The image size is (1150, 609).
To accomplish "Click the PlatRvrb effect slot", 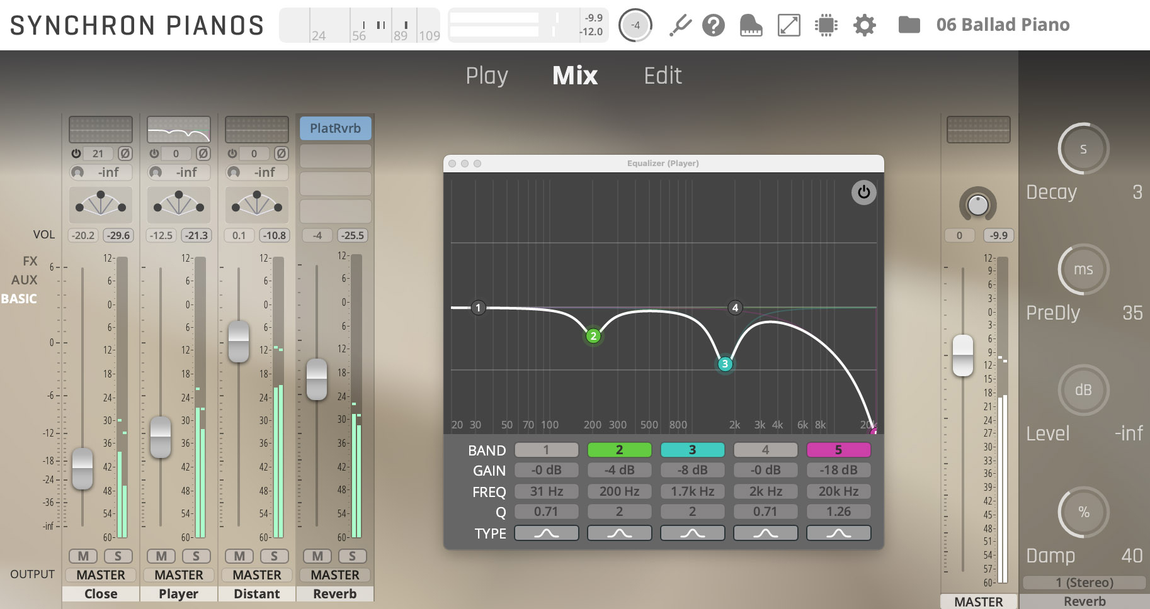I will (x=335, y=128).
